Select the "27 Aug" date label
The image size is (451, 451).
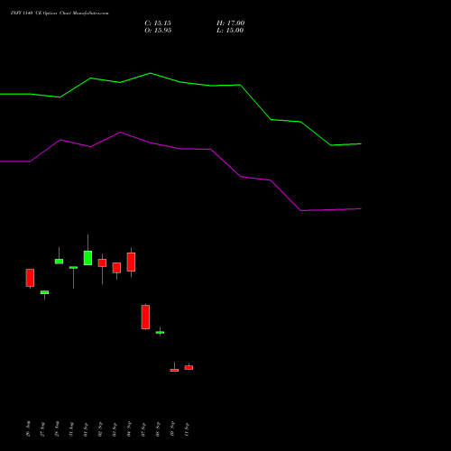pos(43,428)
